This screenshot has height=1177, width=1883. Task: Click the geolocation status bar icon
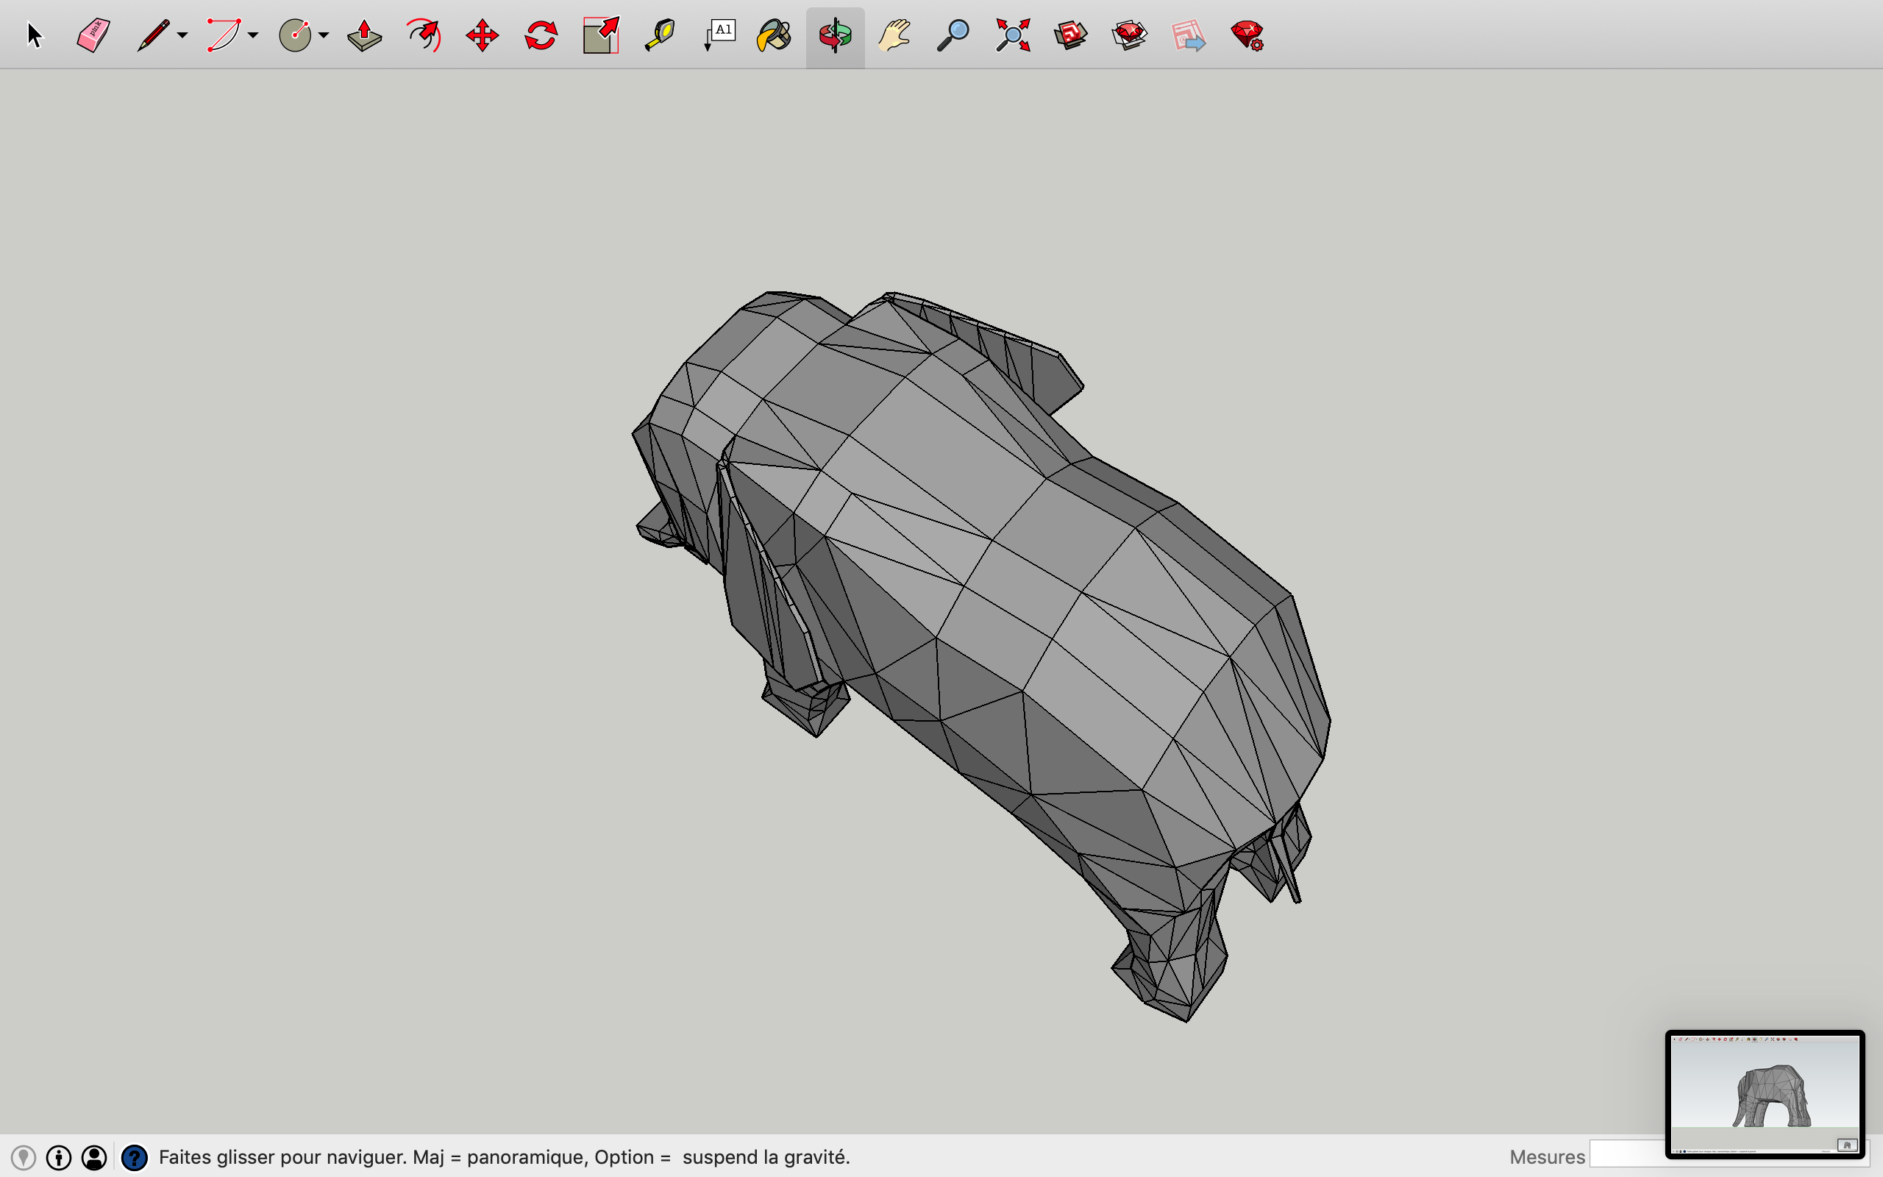point(24,1158)
